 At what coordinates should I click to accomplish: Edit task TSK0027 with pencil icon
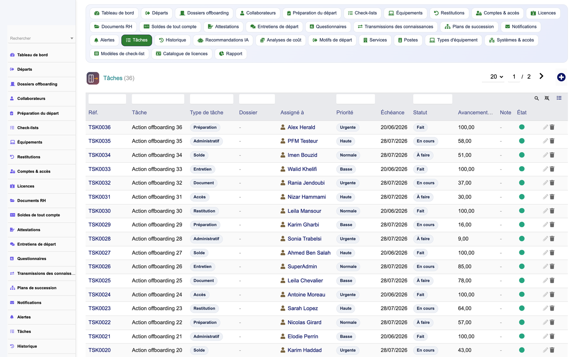click(545, 253)
